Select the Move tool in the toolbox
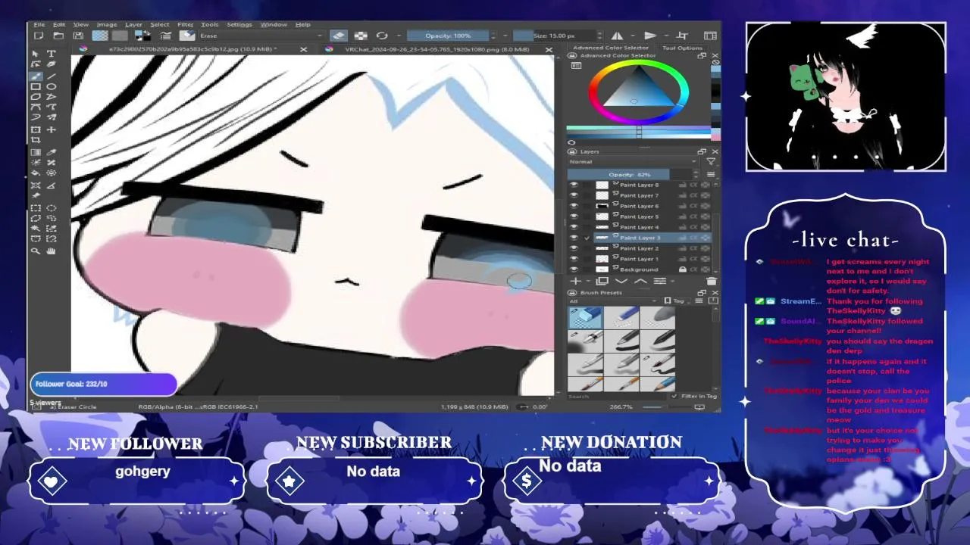The height and width of the screenshot is (545, 970). click(52, 129)
